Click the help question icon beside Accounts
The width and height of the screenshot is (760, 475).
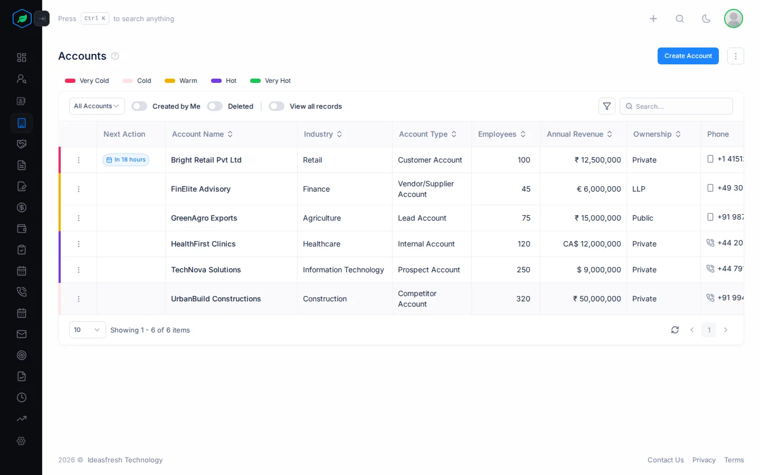point(115,56)
